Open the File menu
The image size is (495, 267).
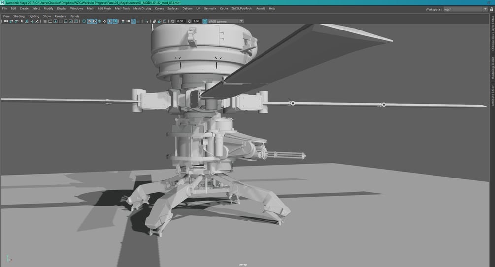tap(4, 8)
